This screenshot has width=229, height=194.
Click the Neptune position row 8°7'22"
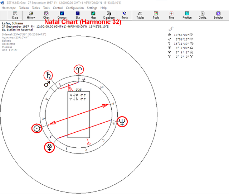(180, 48)
